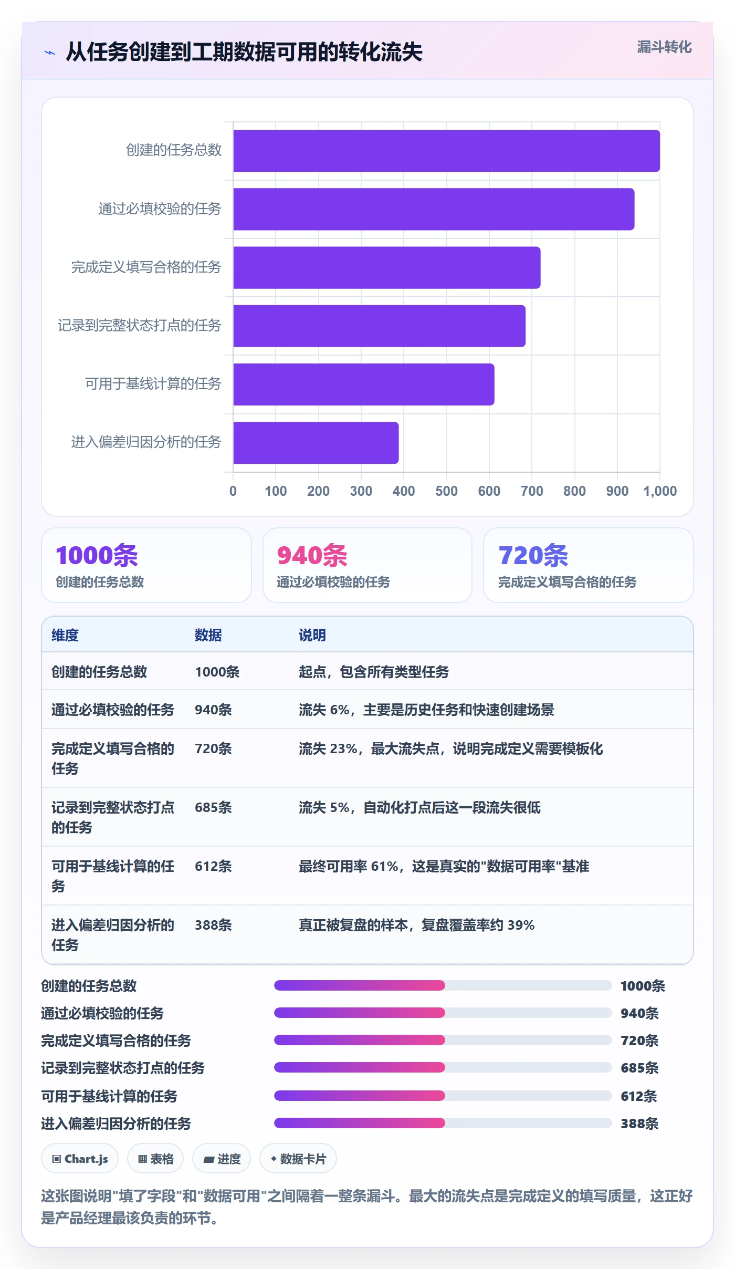Screen dimensions: 735x1269
Task: Click description starting 最终可用率 61%
Action: (x=444, y=866)
